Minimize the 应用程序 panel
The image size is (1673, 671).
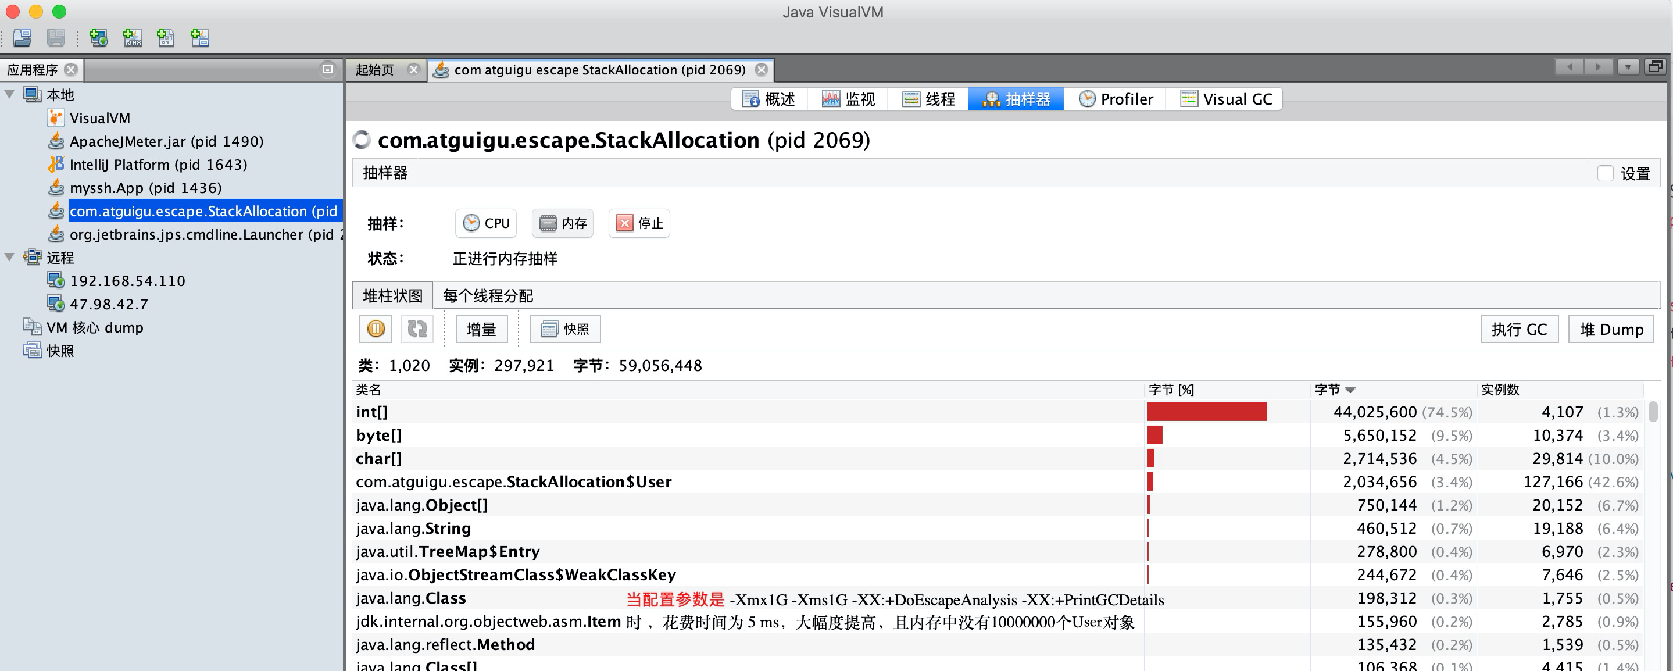click(x=327, y=69)
